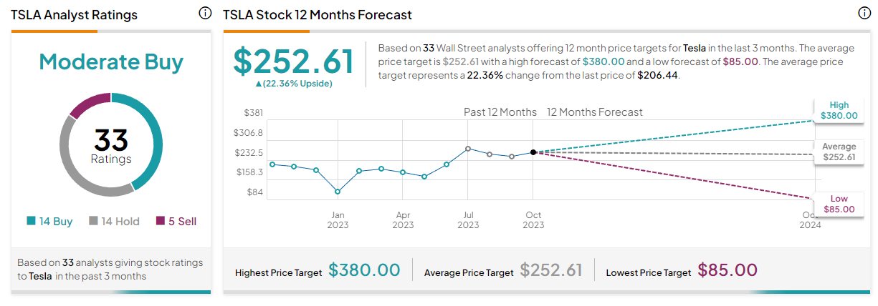This screenshot has width=878, height=306.
Task: Select the TSLA Analyst Ratings tab heading
Action: point(74,14)
